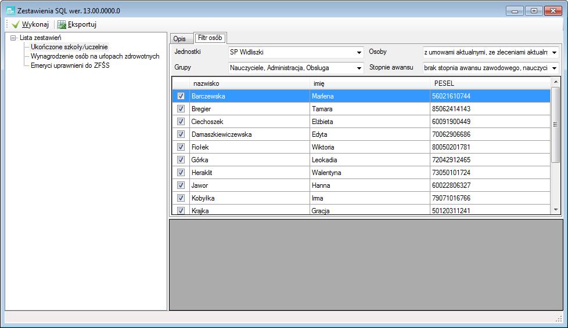Screen dimensions: 568x328
Task: Select Ukończone szkoły/uczelnie report
Action: (69, 47)
